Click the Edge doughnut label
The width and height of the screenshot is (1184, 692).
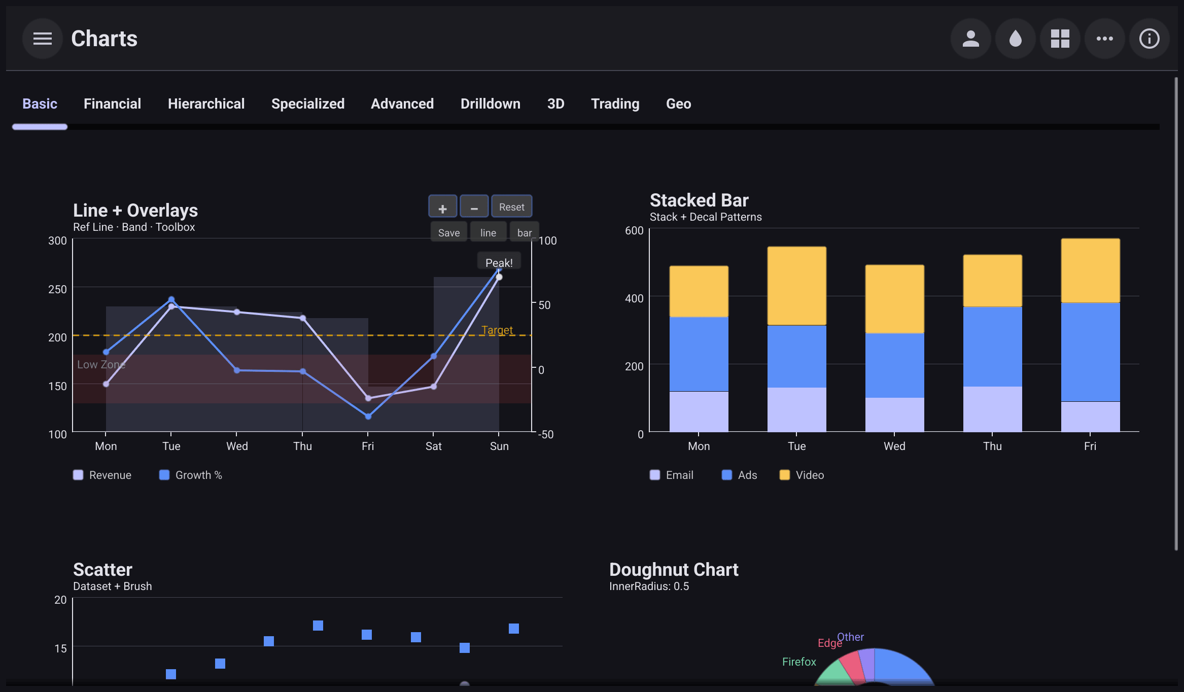point(829,643)
